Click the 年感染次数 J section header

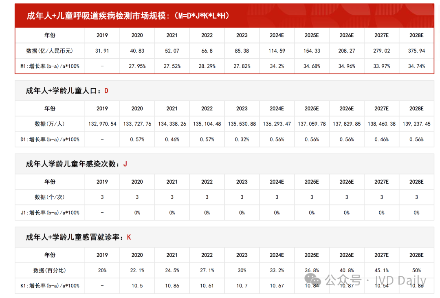(77, 164)
